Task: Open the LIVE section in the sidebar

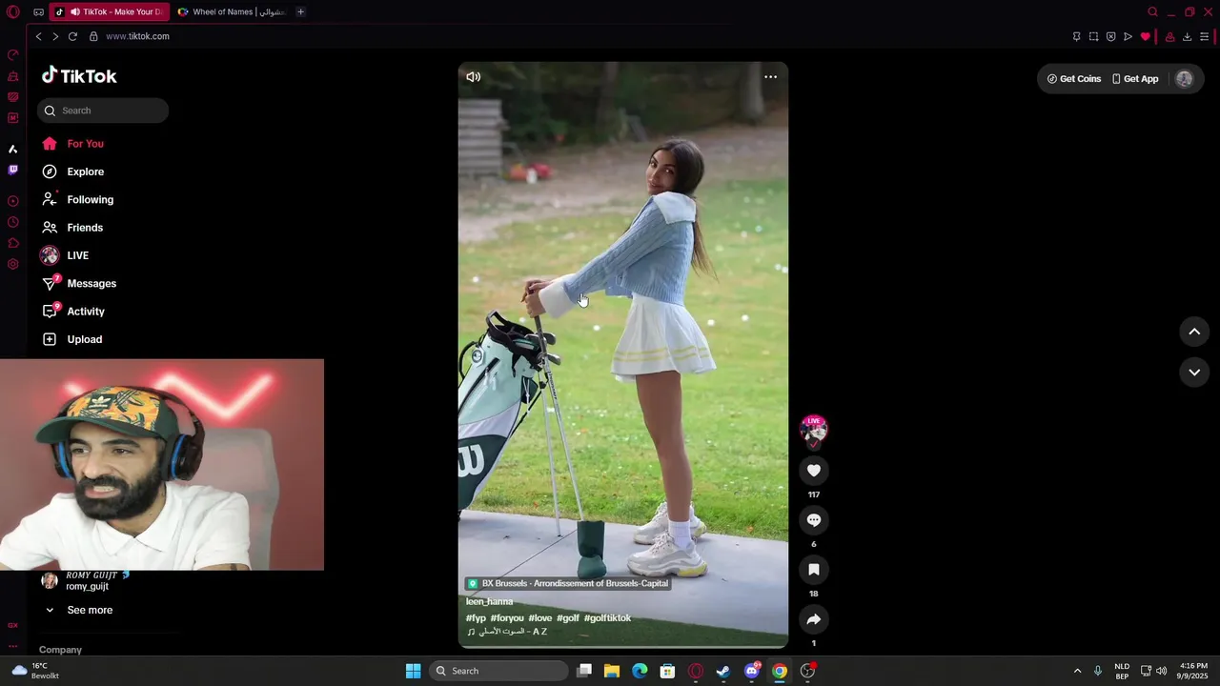Action: (x=65, y=255)
